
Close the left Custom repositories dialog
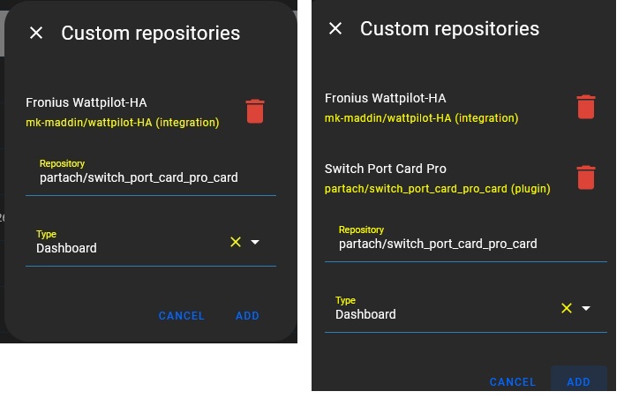[36, 33]
